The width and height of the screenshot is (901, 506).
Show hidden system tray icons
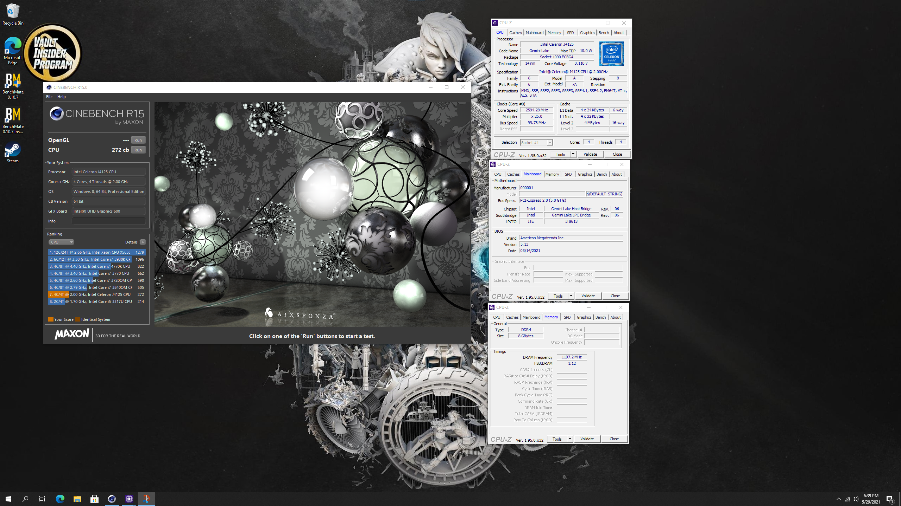[x=839, y=499]
